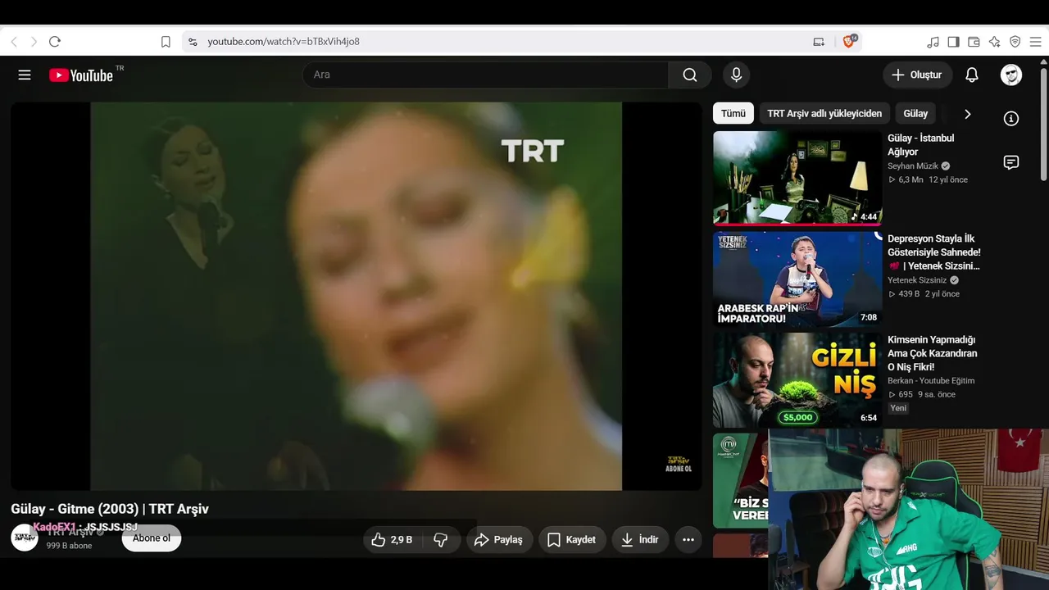
Task: Share the video with Paylaş
Action: click(500, 540)
